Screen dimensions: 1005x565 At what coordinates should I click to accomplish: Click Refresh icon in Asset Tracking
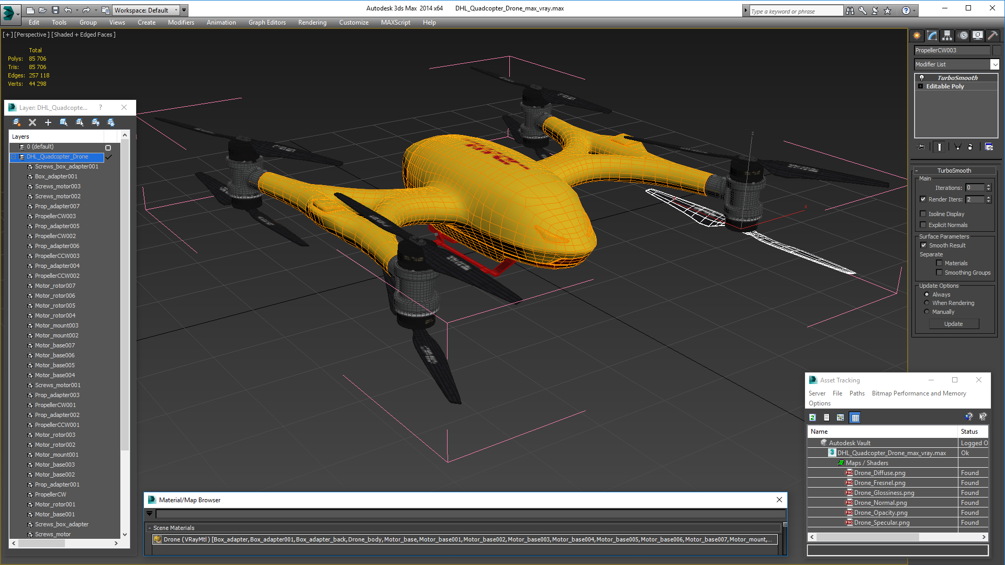pos(812,417)
